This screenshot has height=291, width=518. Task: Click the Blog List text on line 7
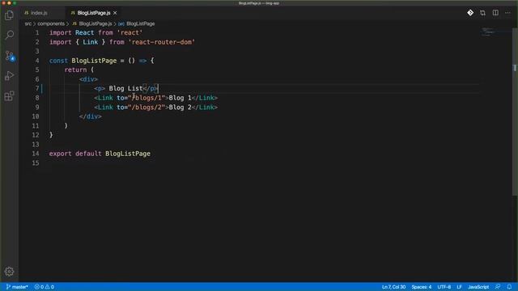(x=125, y=88)
